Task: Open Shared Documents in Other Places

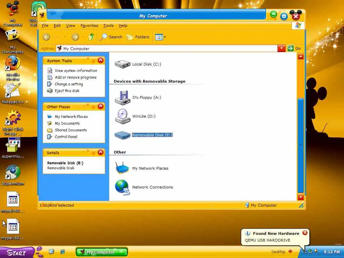Action: (71, 130)
